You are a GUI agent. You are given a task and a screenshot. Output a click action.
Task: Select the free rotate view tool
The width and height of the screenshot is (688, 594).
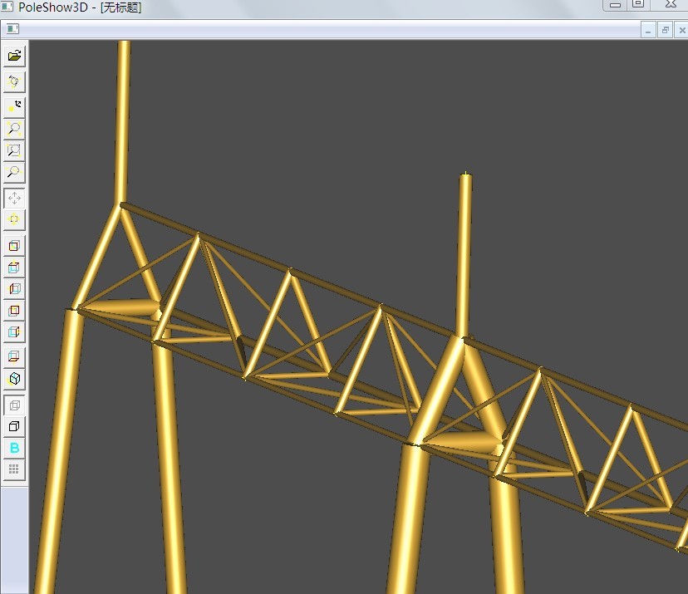point(14,81)
